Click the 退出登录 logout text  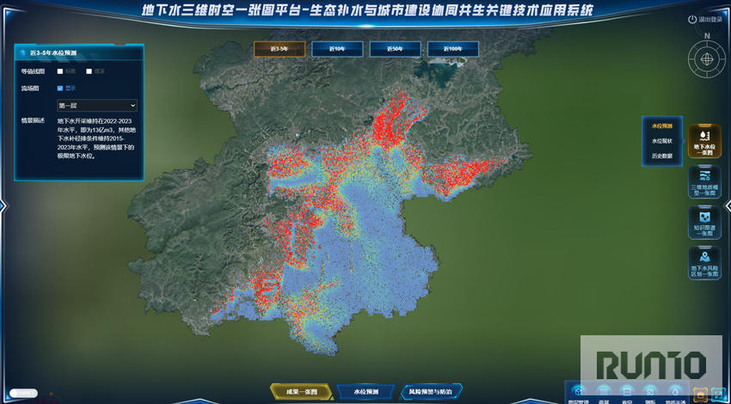pos(710,20)
